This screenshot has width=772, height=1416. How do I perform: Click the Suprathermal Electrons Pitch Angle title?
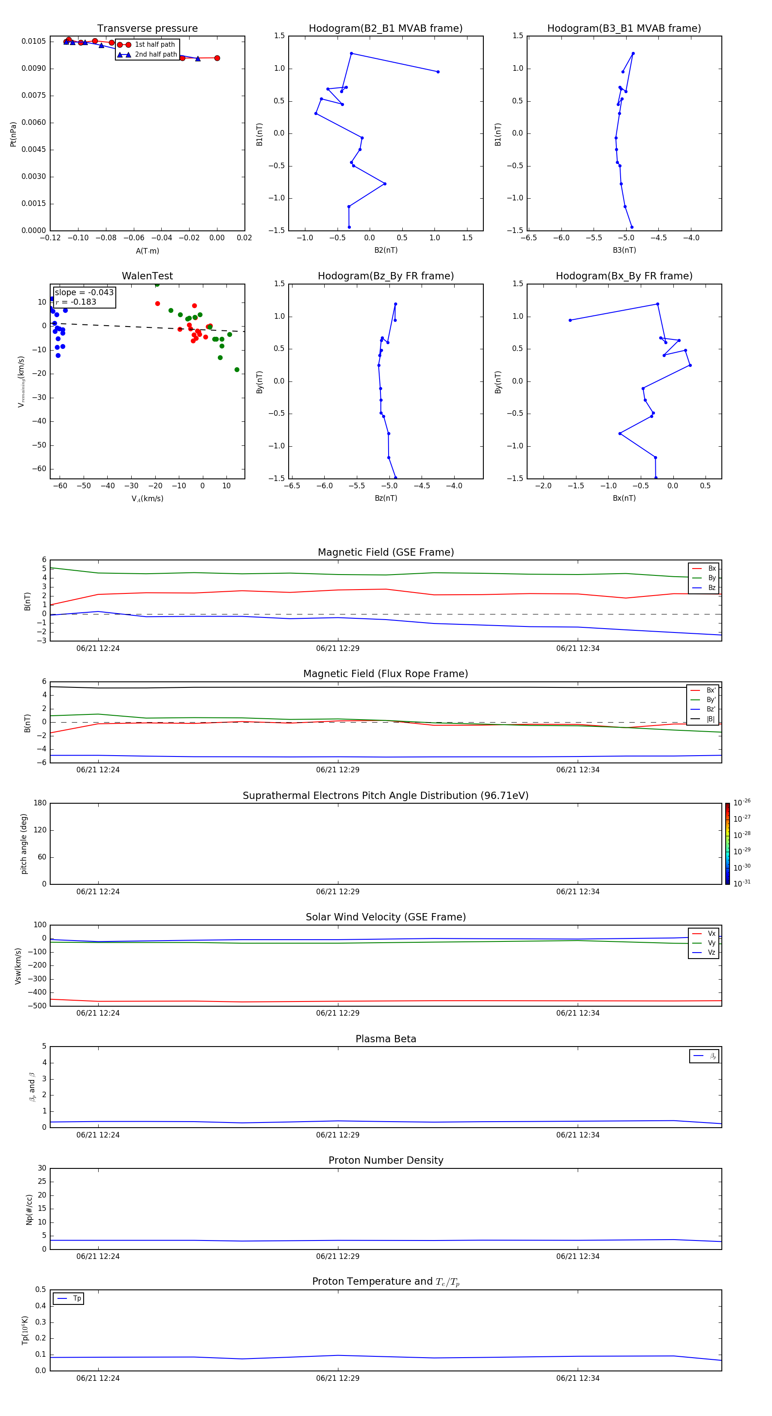tap(386, 796)
